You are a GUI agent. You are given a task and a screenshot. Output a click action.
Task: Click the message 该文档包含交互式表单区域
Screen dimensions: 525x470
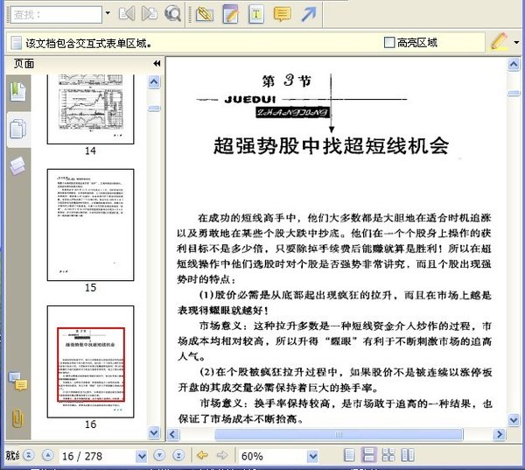pos(88,43)
